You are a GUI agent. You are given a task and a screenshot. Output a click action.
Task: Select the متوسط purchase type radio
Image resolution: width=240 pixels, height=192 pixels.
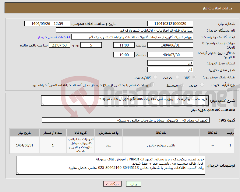point(182,85)
